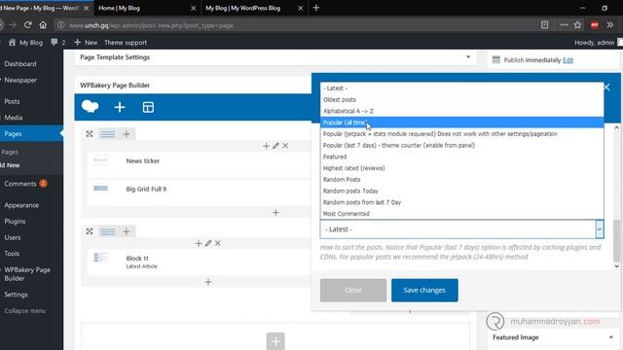Open the Newspaper theme menu in sidebar

[x=20, y=80]
